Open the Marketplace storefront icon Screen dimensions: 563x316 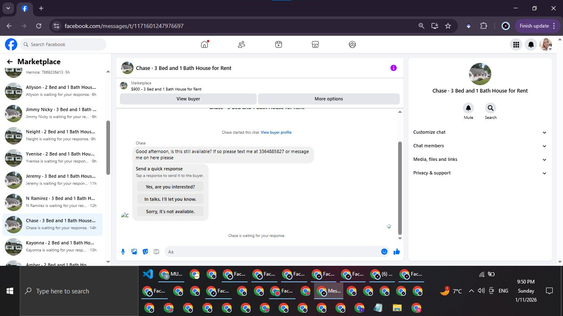315,44
